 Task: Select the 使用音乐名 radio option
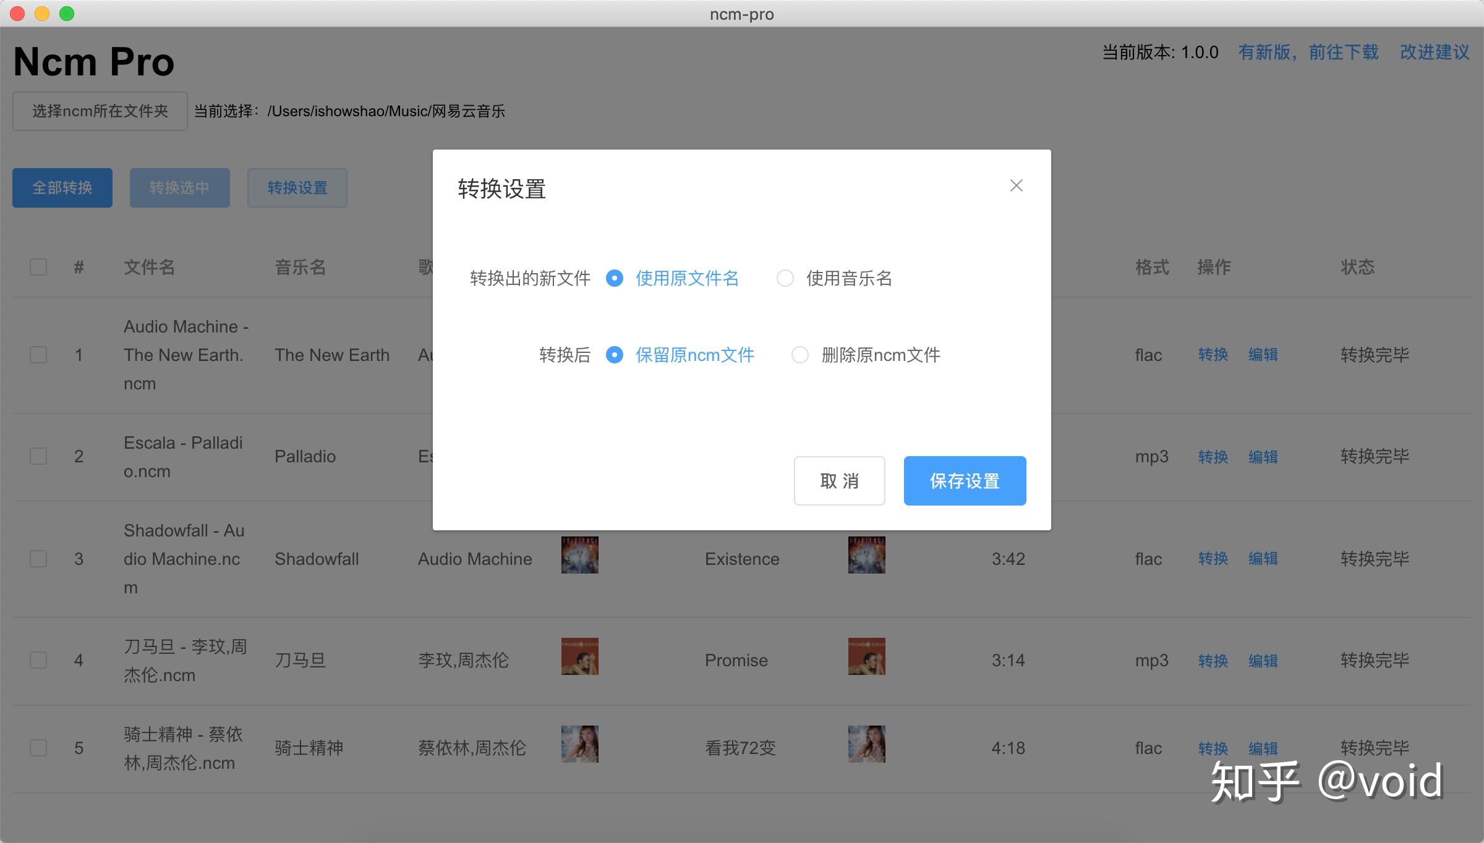point(785,279)
